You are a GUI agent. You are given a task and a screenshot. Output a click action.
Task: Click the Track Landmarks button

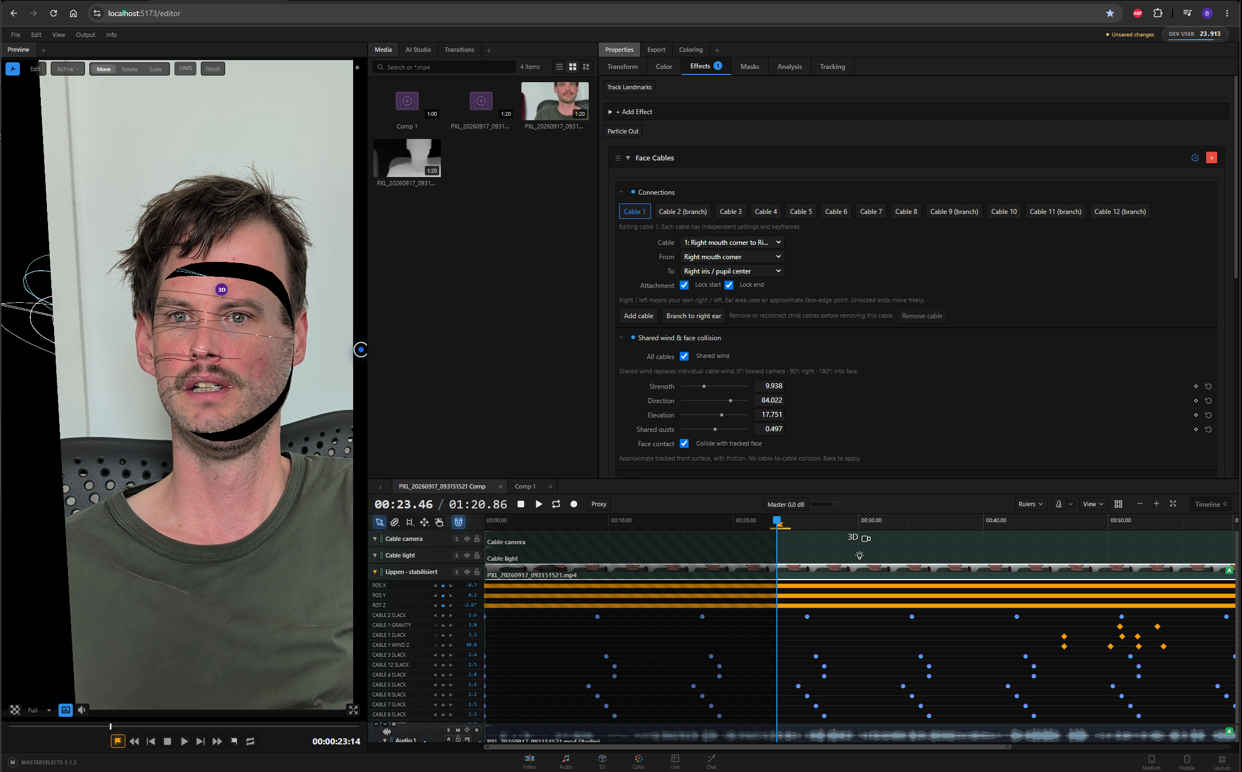(x=629, y=87)
